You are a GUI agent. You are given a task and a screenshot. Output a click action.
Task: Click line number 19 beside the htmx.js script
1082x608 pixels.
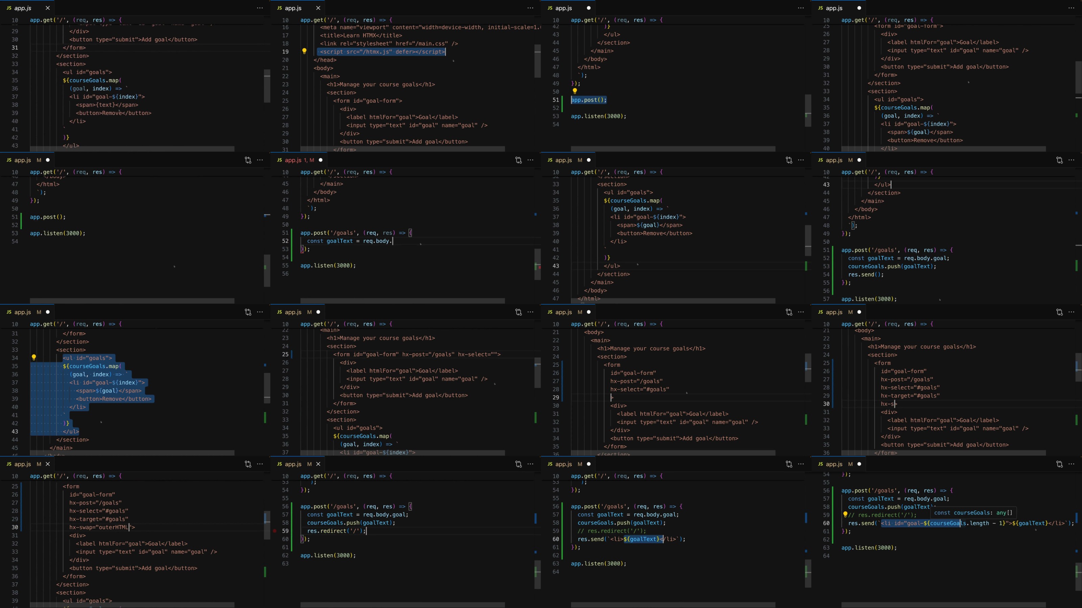(x=285, y=52)
